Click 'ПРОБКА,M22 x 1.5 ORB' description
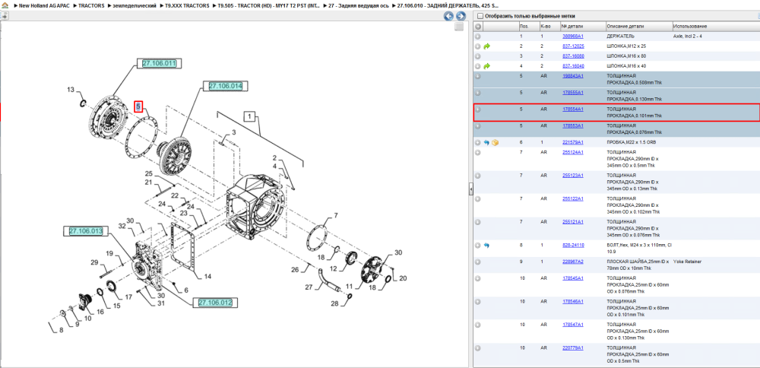This screenshot has width=760, height=368. (x=632, y=142)
